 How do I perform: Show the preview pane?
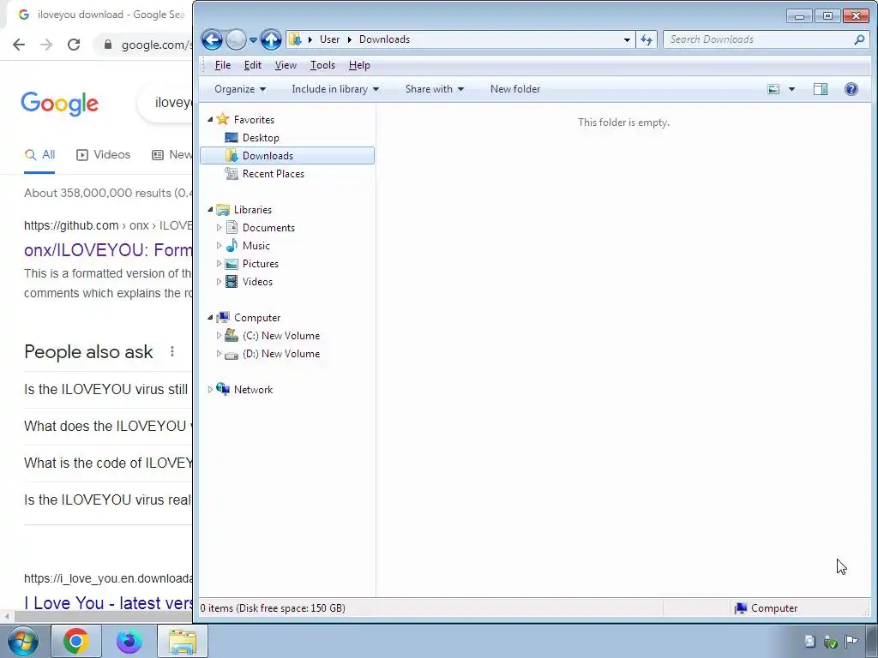[x=821, y=89]
